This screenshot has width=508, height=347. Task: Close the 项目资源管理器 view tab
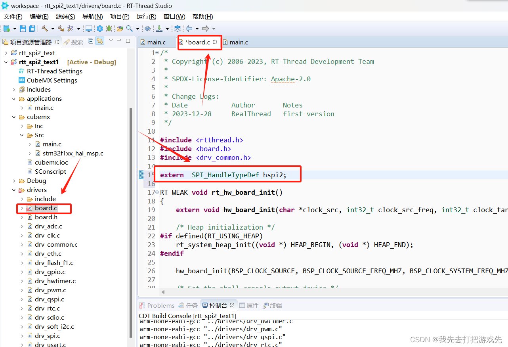[57, 42]
